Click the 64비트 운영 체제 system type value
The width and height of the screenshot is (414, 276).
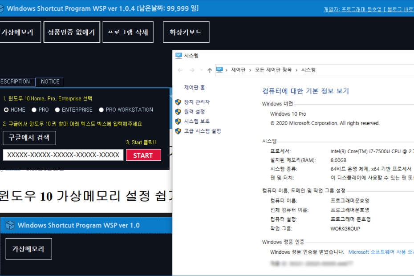(371, 169)
